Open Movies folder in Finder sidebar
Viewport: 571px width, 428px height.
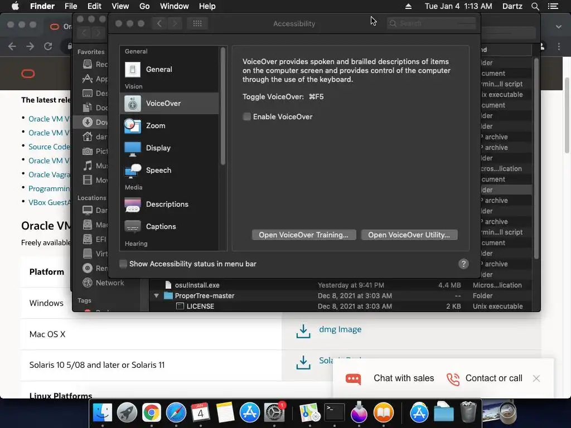point(95,180)
